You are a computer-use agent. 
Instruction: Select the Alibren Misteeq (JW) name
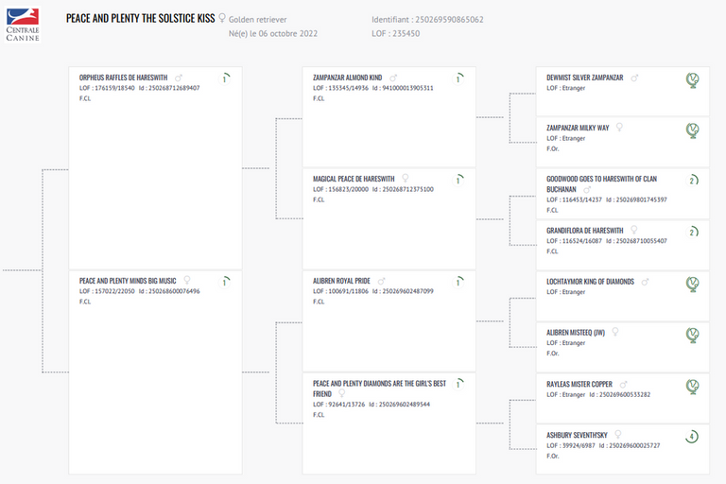point(578,332)
